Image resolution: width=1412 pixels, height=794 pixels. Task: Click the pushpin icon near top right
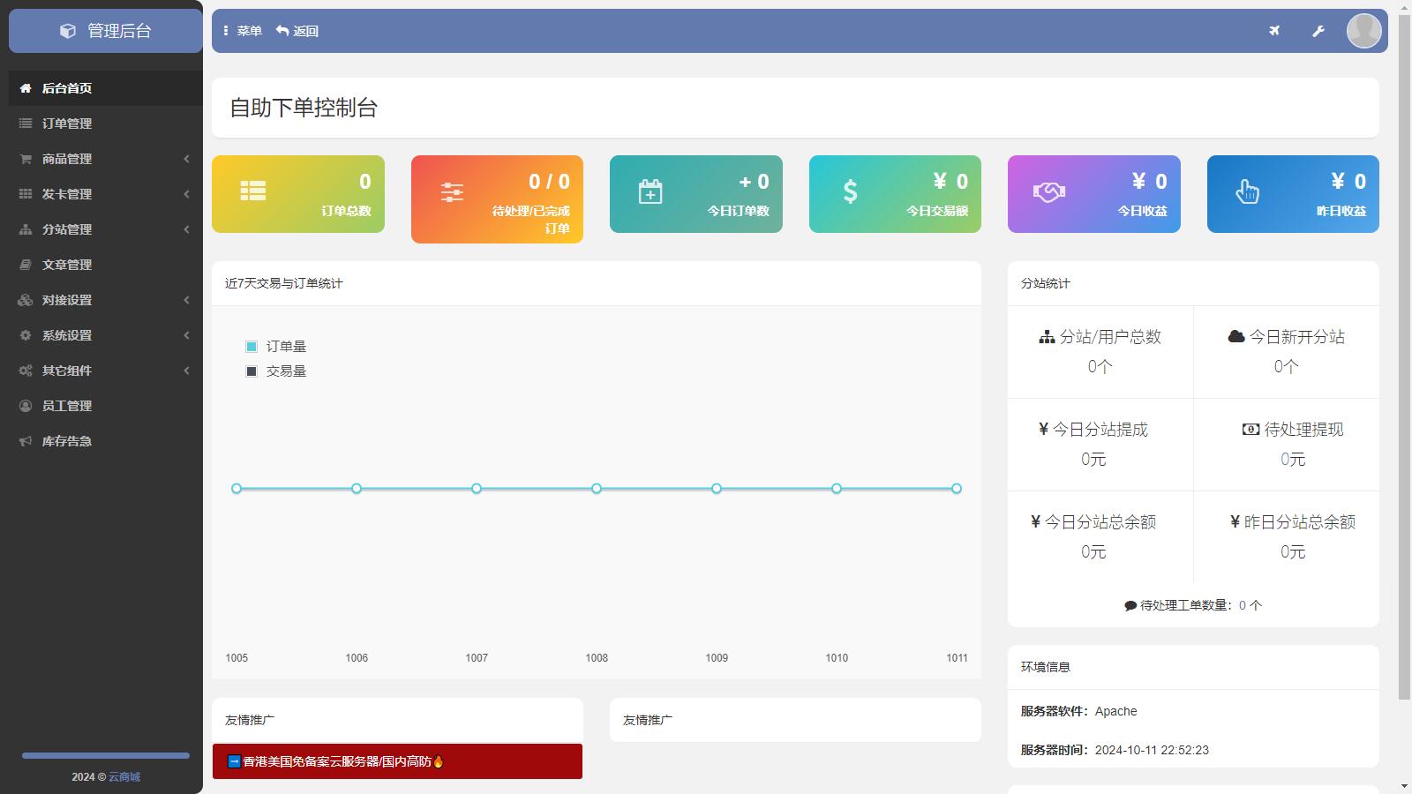(x=1274, y=31)
